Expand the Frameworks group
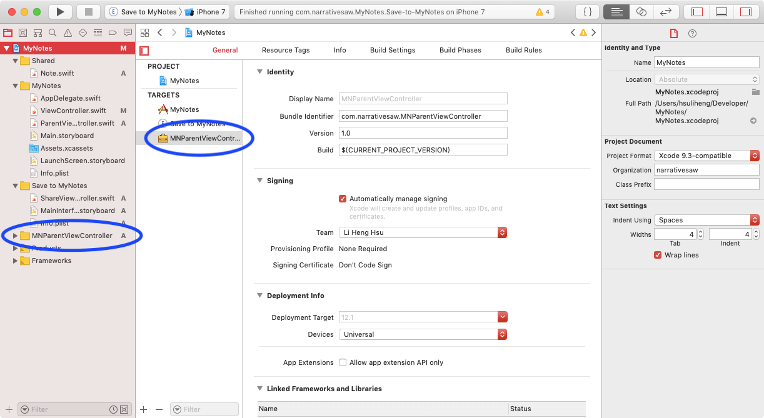 (16, 261)
